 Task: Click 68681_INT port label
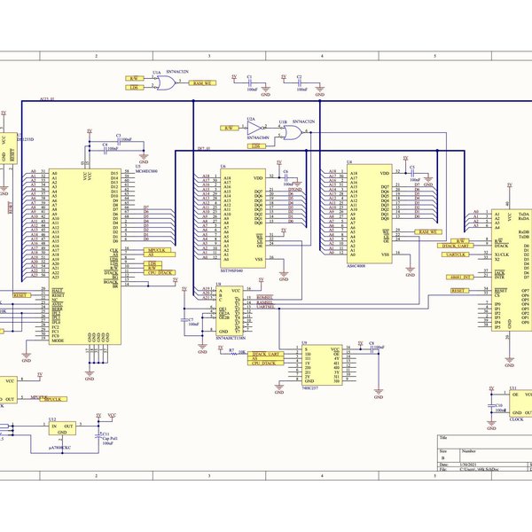tap(459, 278)
